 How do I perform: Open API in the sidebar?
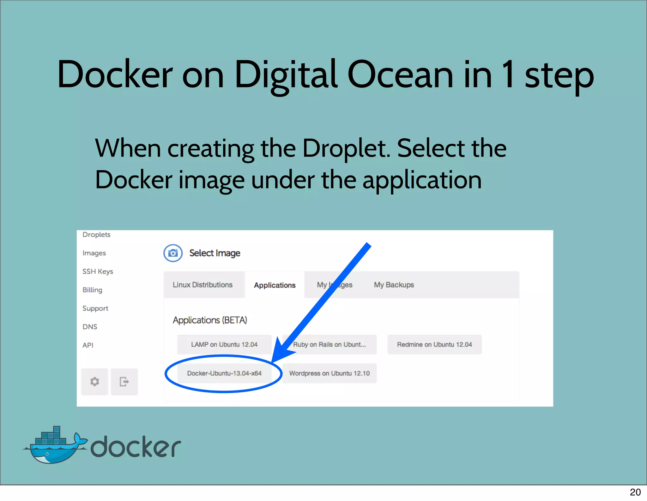88,345
